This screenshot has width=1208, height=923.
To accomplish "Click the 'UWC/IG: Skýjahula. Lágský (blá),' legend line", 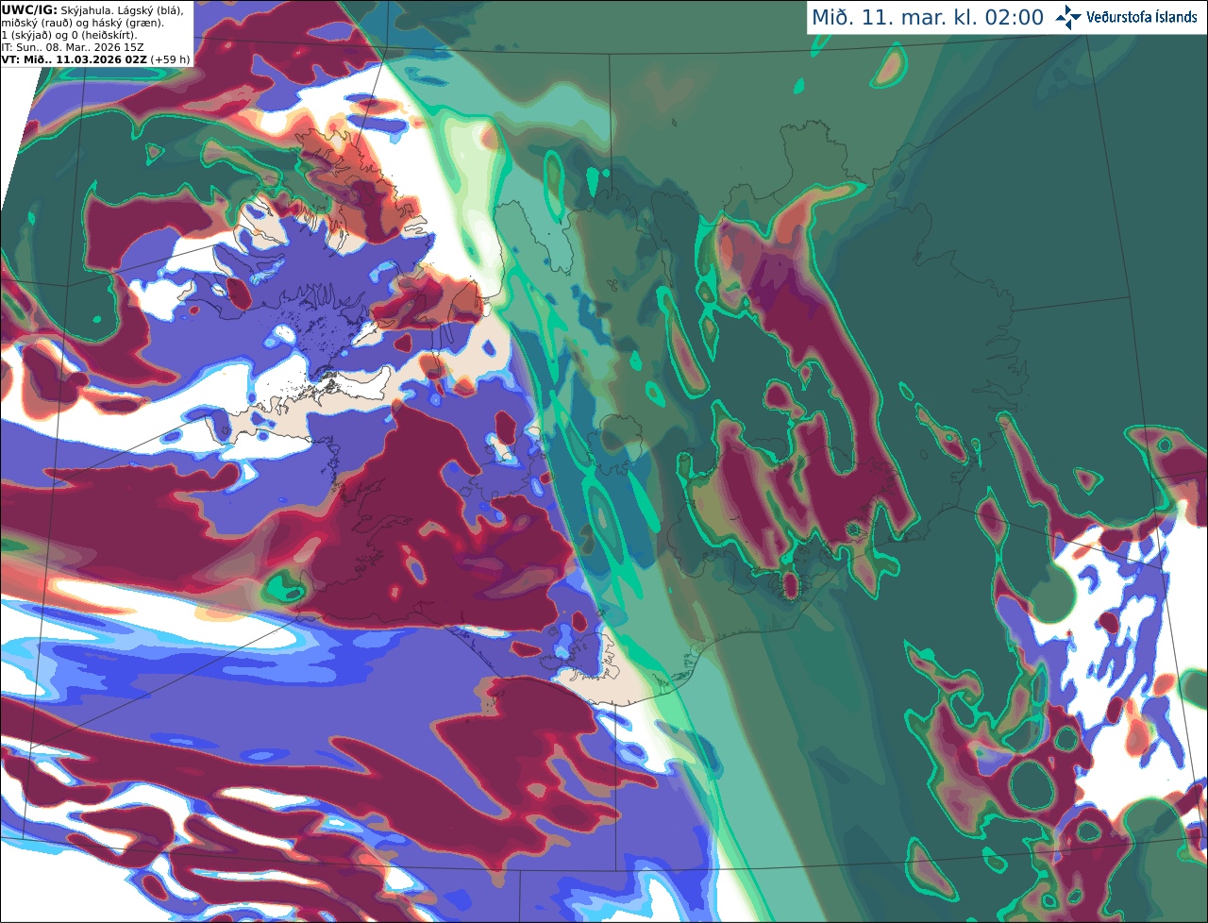I will pos(93,10).
